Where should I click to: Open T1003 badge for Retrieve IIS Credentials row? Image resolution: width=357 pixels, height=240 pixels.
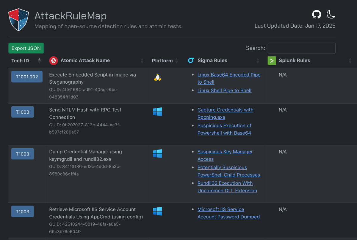point(23,211)
